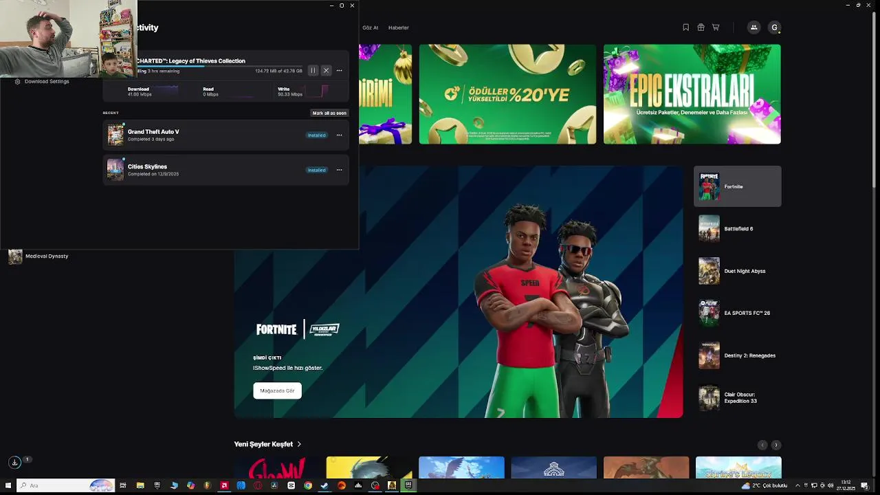Open the G profile avatar
The width and height of the screenshot is (880, 495).
tap(775, 27)
